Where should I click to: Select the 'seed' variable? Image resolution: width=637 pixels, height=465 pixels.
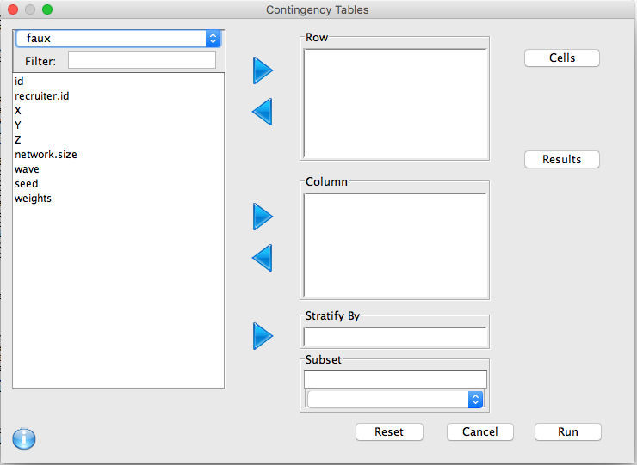(118, 183)
